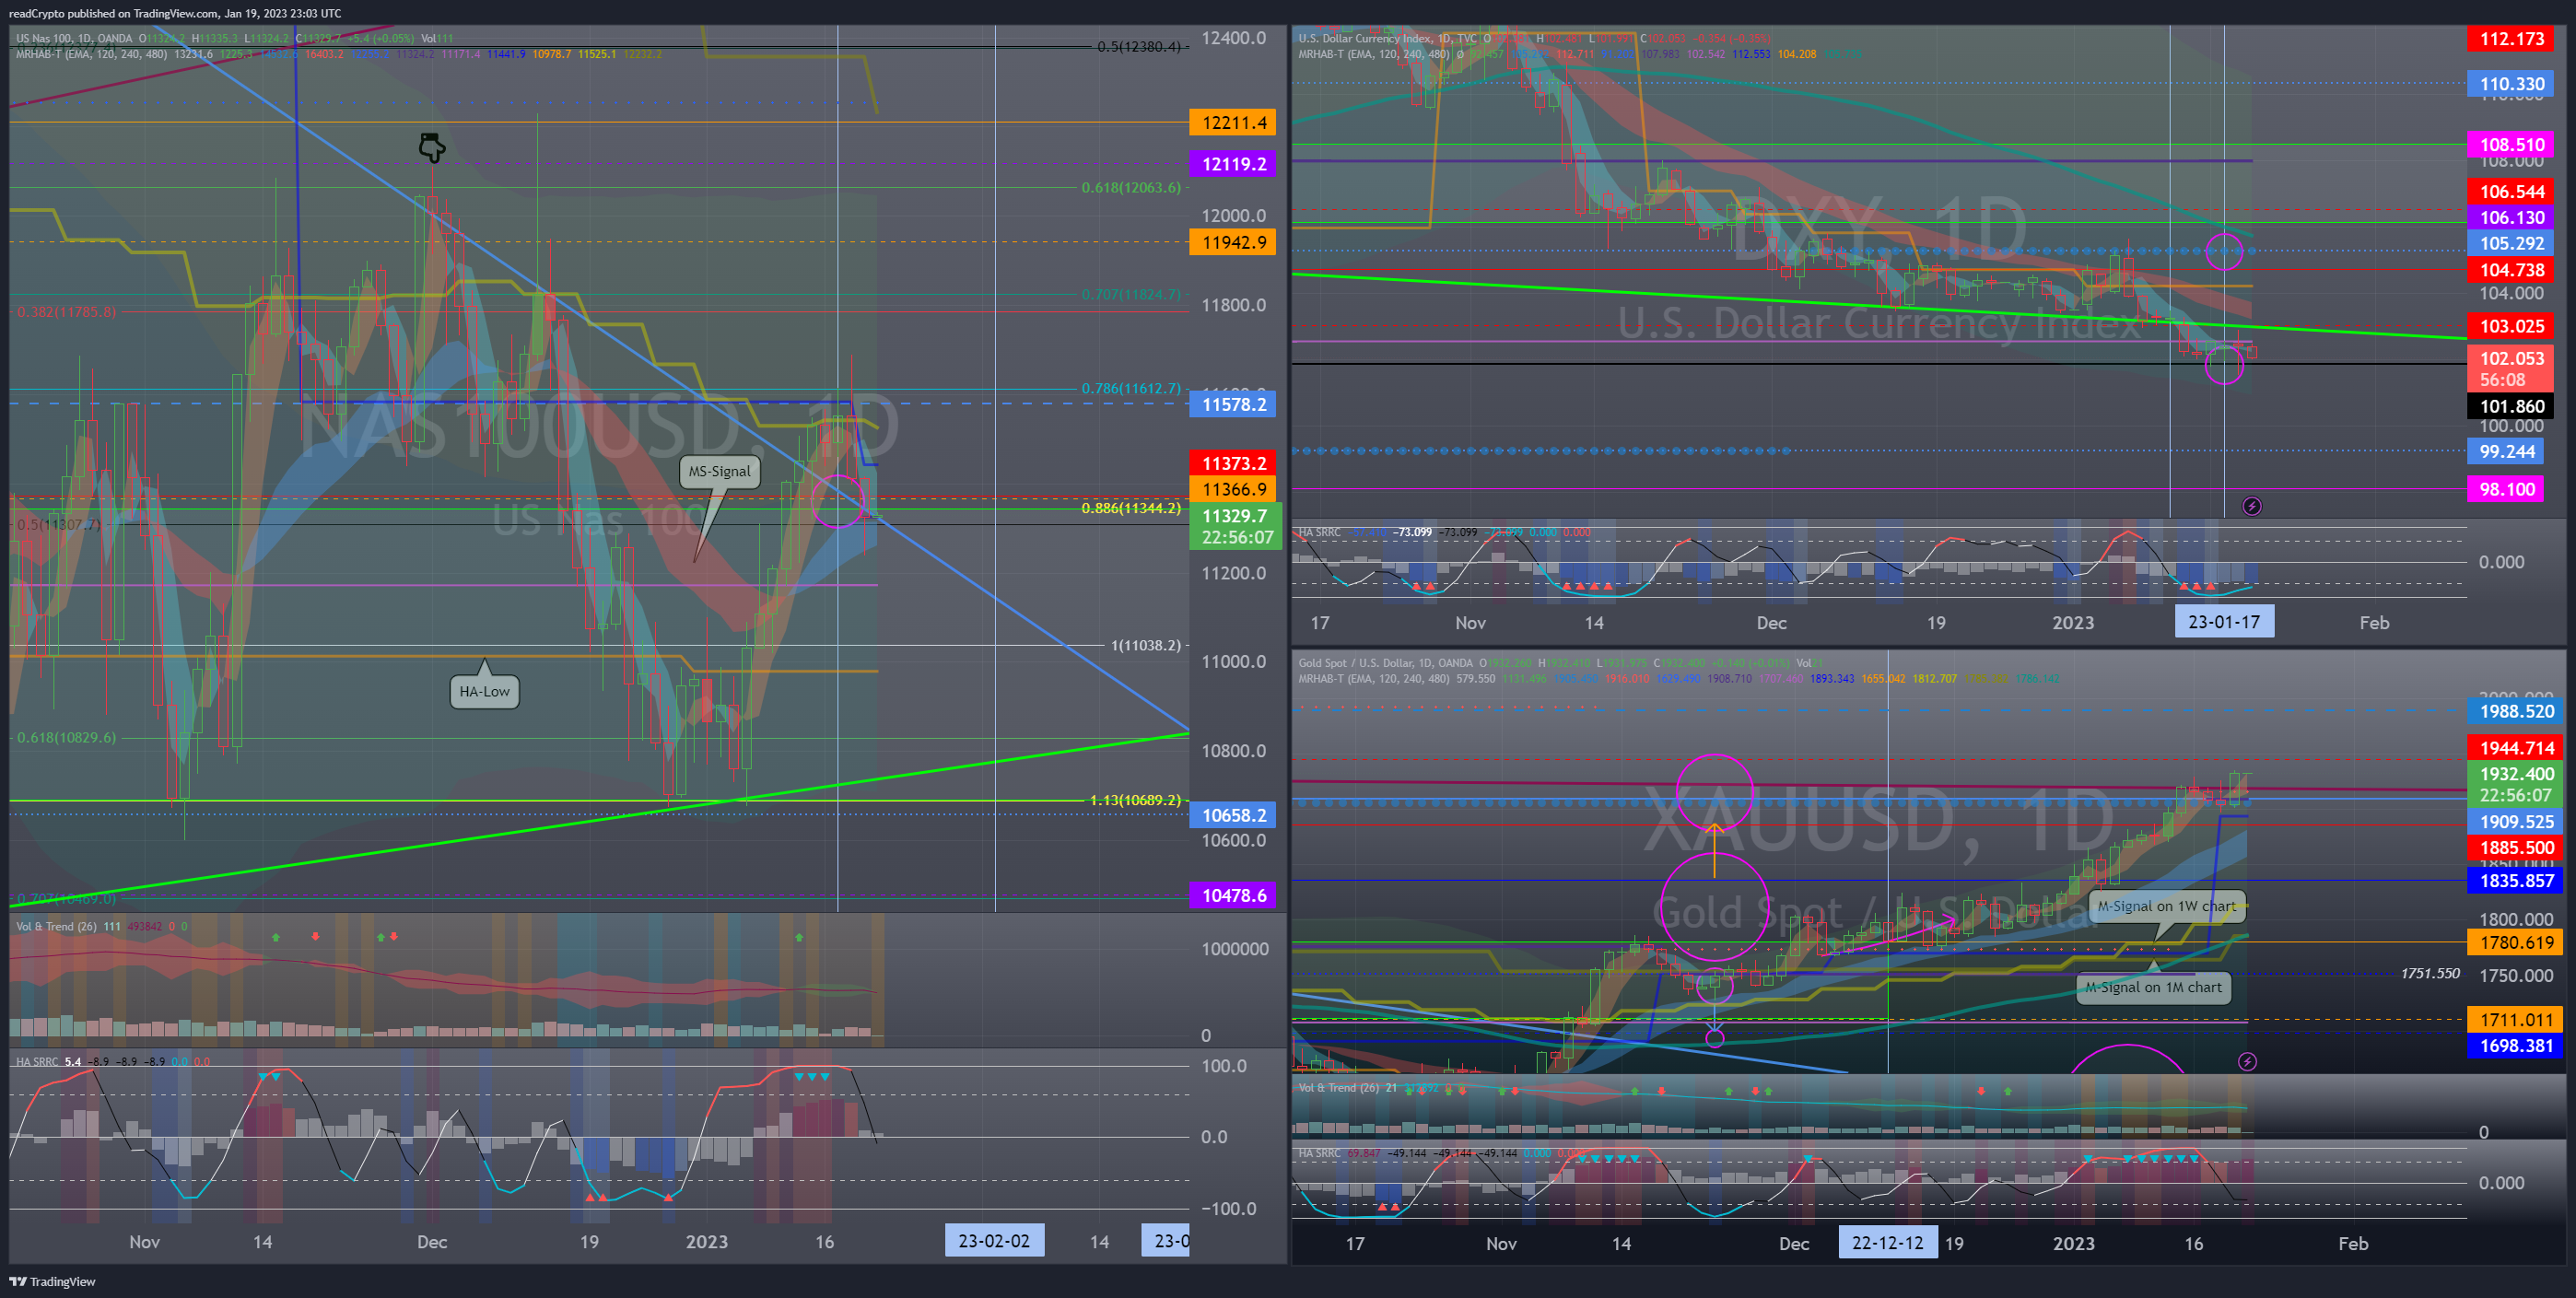Click the 10658.2 blue price label
Image resolution: width=2576 pixels, height=1298 pixels.
[x=1233, y=815]
